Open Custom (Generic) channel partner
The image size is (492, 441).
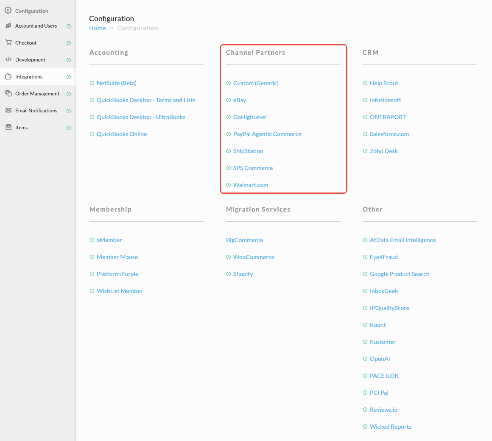point(256,83)
